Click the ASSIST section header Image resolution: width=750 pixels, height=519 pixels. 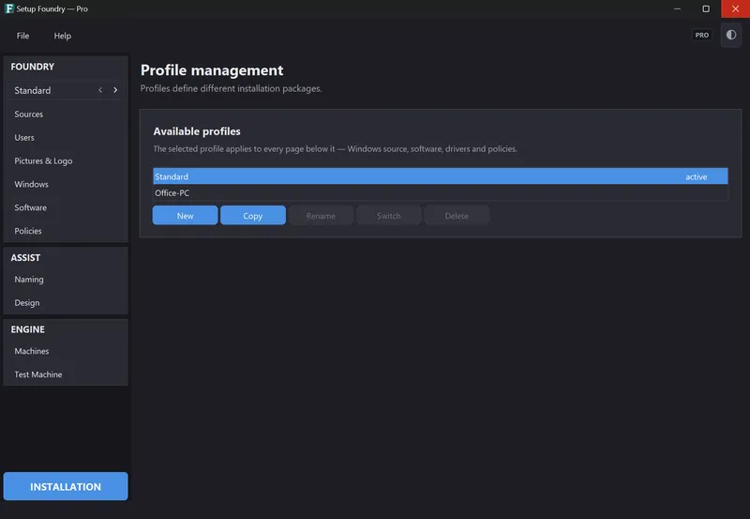point(25,257)
